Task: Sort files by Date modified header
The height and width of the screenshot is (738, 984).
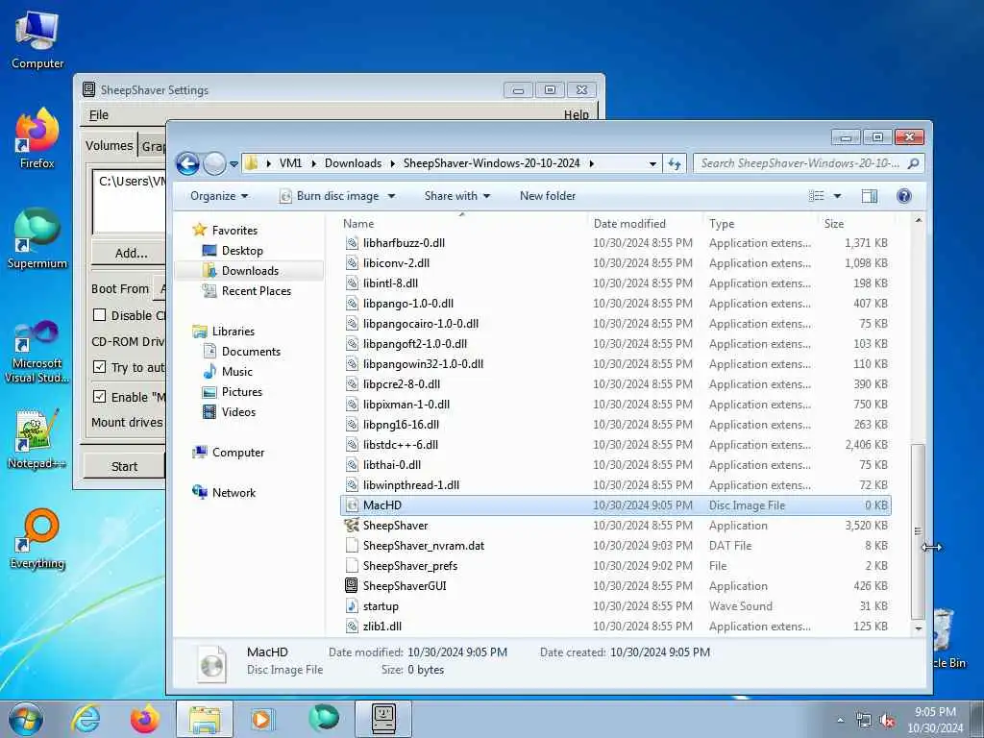Action: pos(629,223)
